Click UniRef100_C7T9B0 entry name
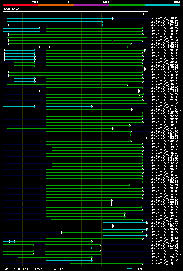This screenshot has height=271, width=183. (x=164, y=103)
